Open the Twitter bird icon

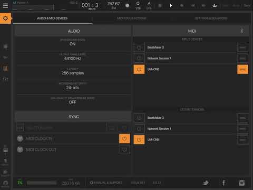point(206,183)
